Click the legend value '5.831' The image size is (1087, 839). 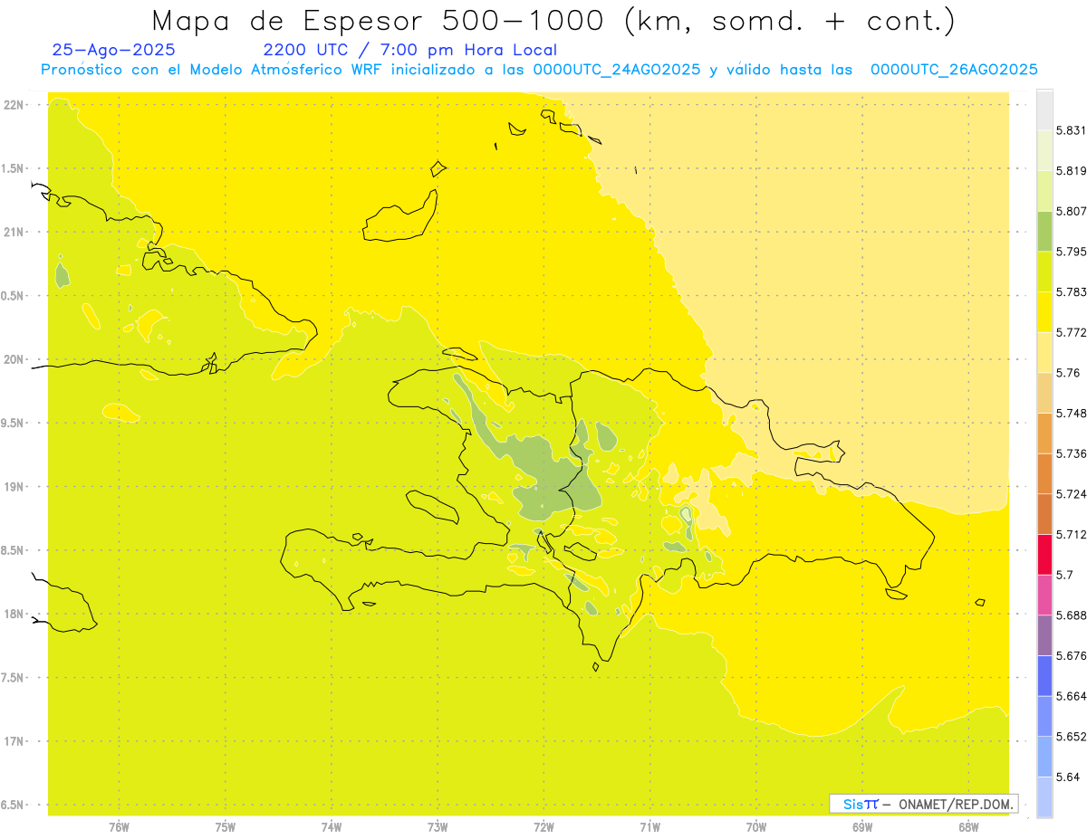(x=1072, y=130)
